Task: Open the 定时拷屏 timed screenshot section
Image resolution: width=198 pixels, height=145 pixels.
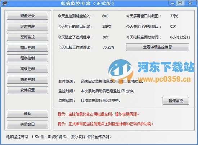Action: point(27,27)
